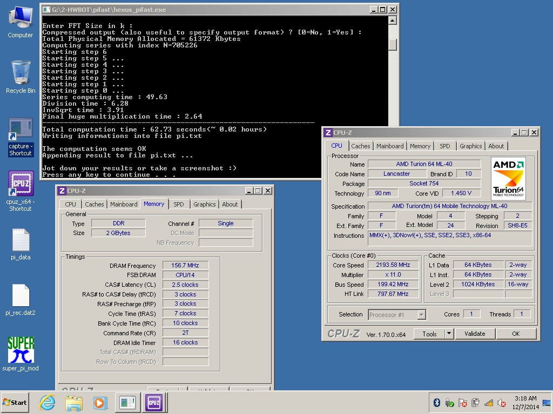Click the taskbar clock showing 3:18 AM
Image resolution: width=553 pixels, height=414 pixels.
pos(525,402)
